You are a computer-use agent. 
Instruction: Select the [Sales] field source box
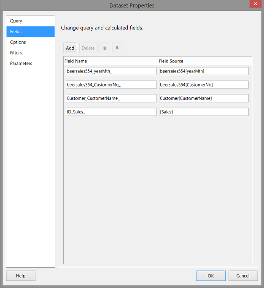pyautogui.click(x=204, y=112)
